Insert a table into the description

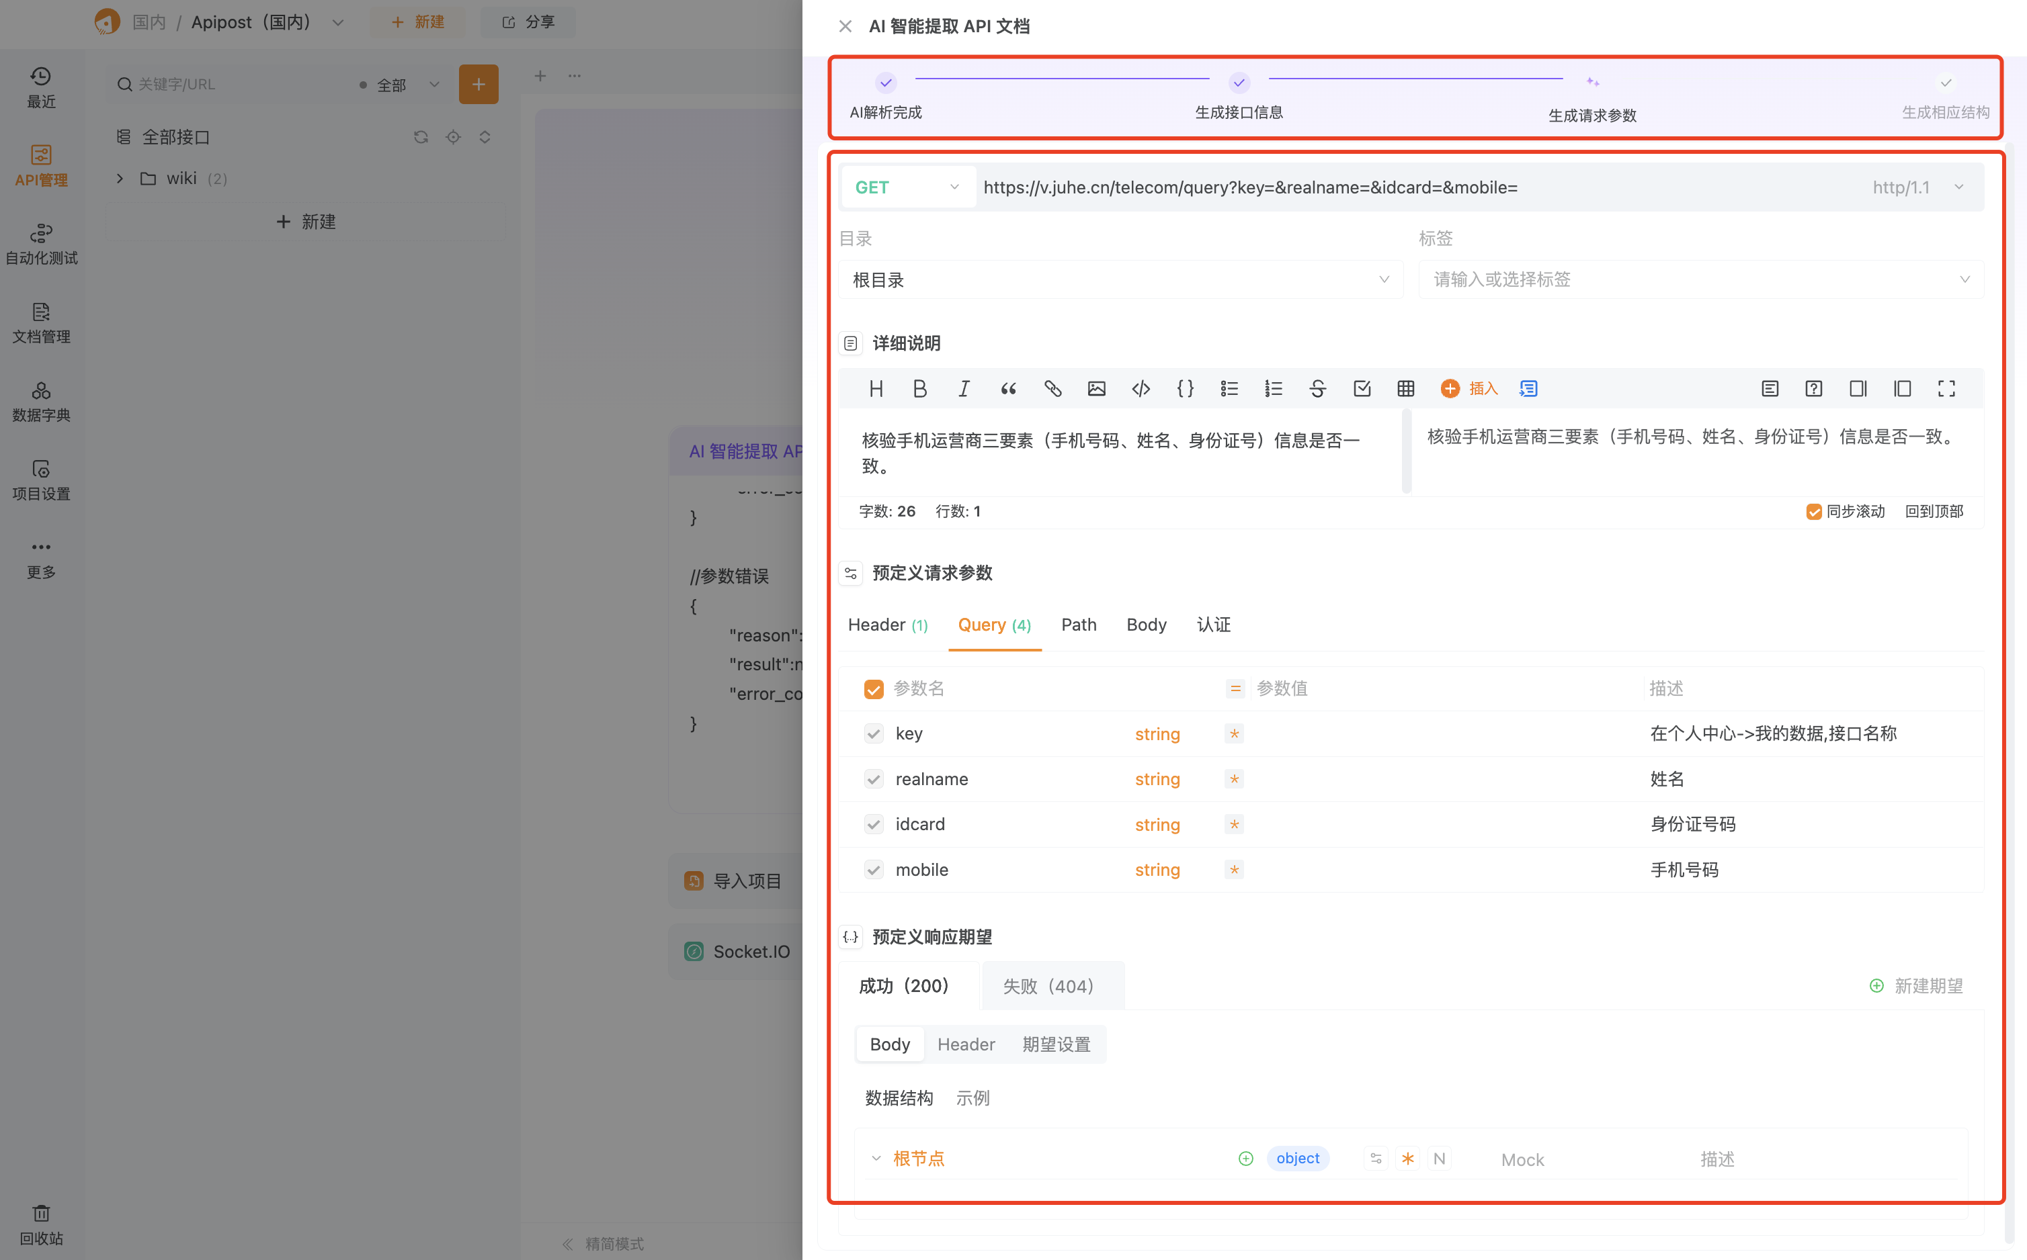[x=1406, y=388]
